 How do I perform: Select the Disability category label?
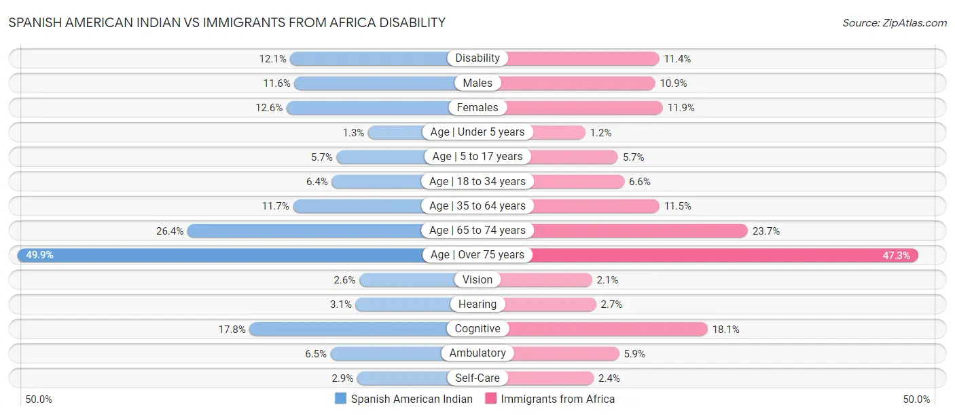477,58
